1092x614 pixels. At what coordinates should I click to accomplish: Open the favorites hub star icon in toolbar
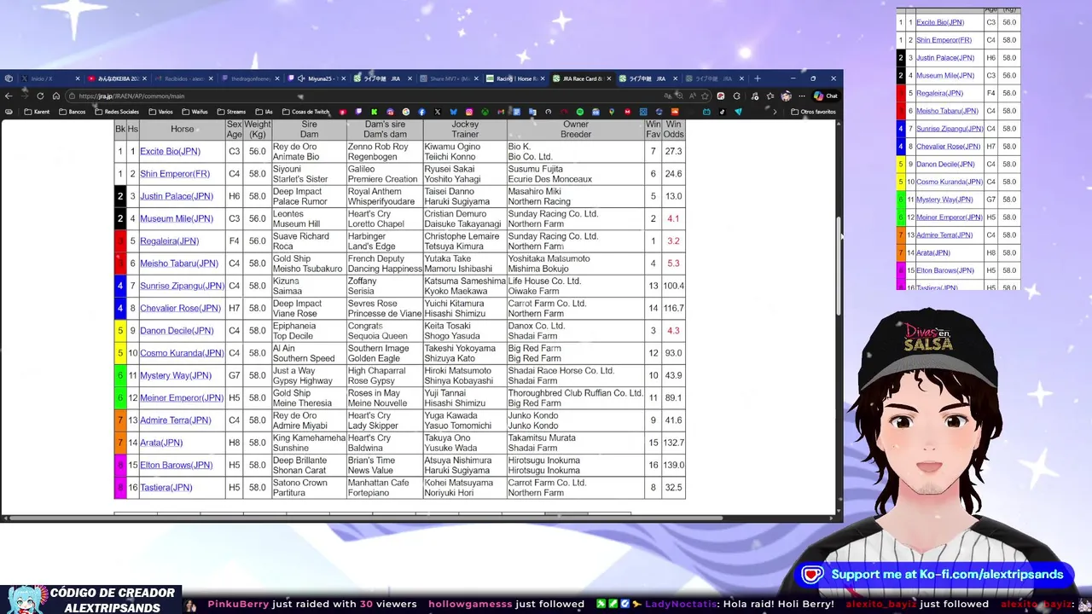coord(770,96)
